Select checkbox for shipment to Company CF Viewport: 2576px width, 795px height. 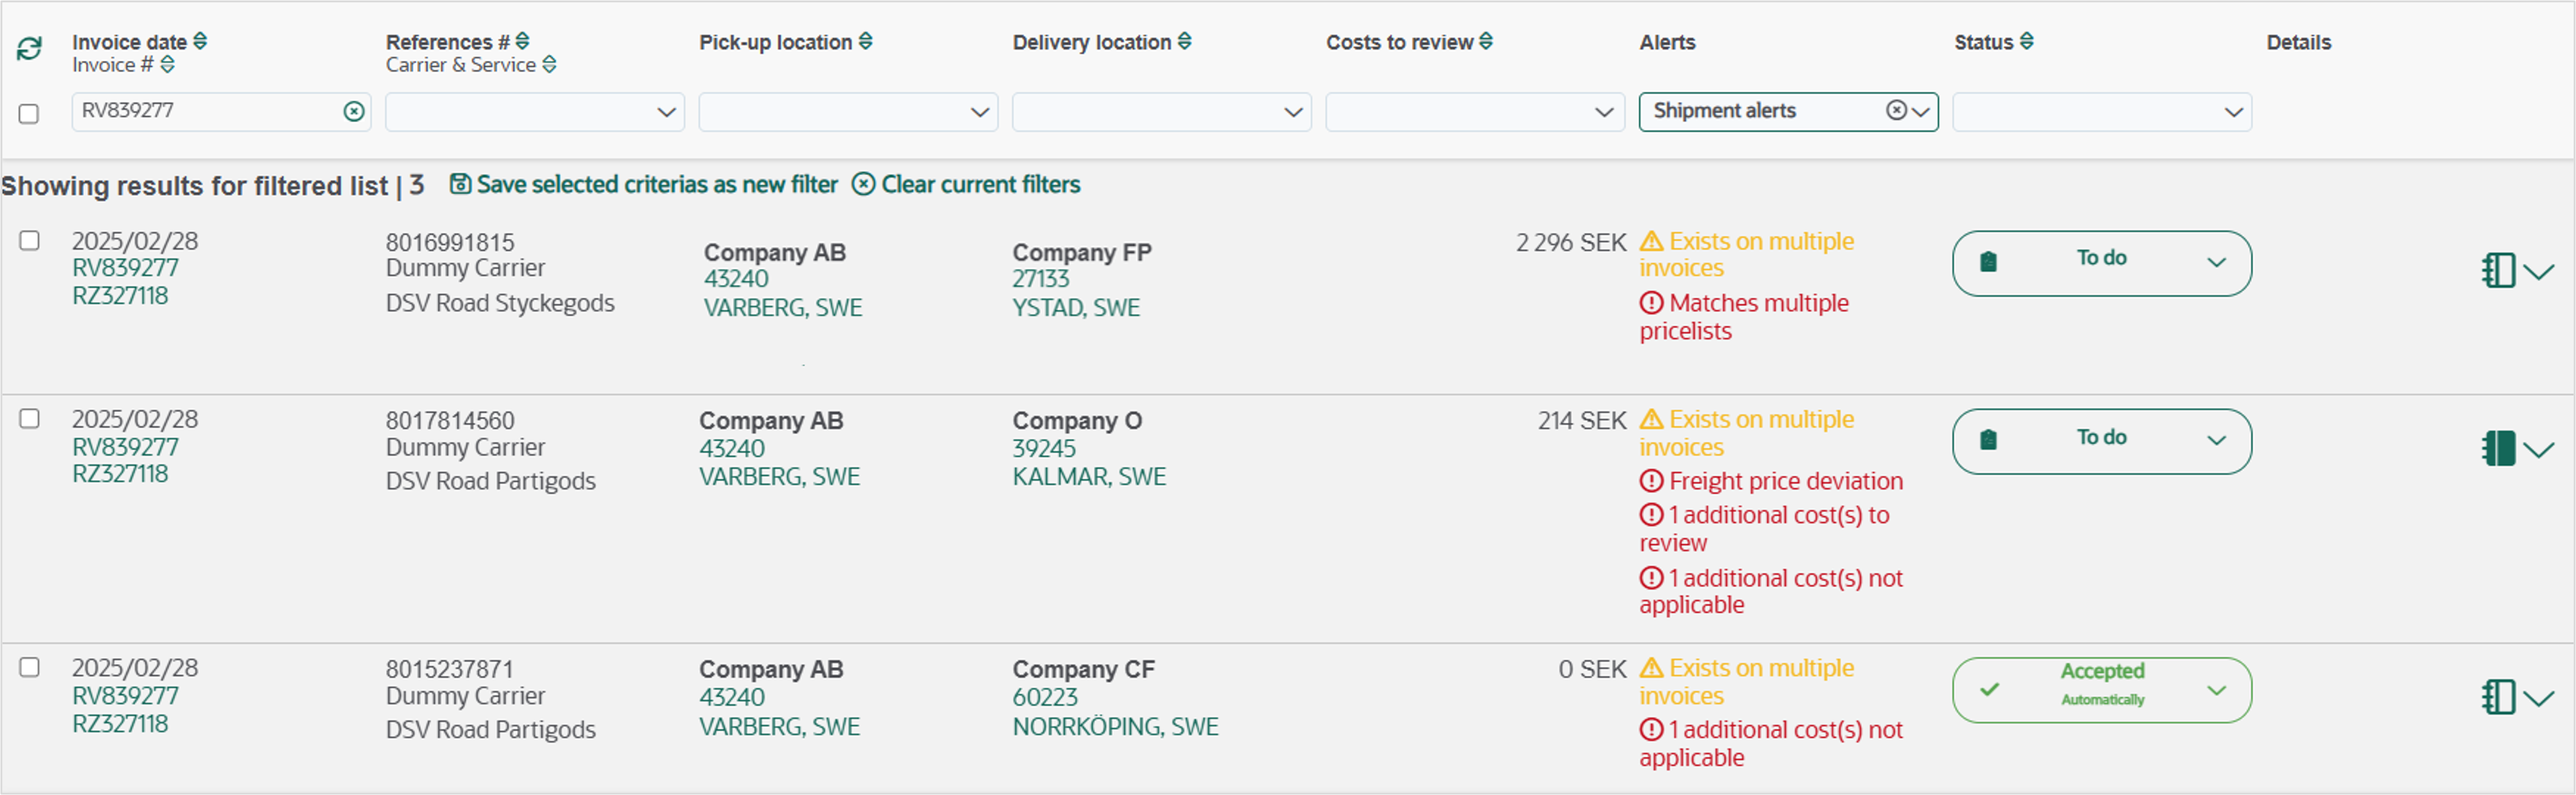click(x=30, y=667)
